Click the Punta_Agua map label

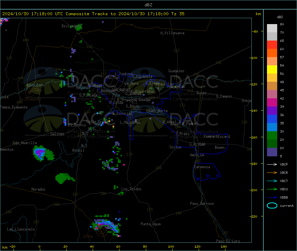(x=150, y=224)
